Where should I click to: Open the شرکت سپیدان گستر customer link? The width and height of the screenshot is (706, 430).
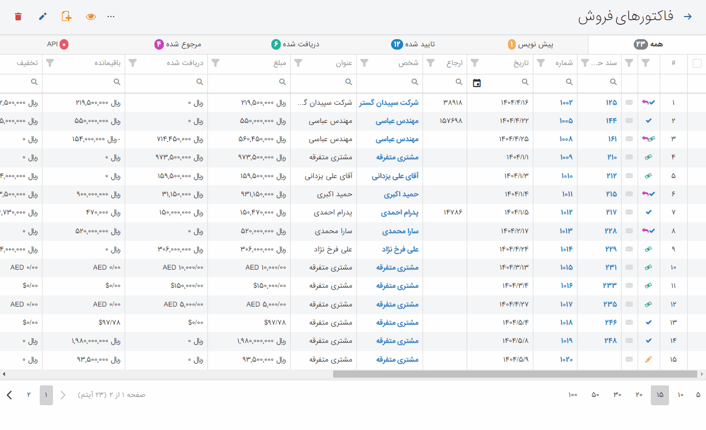click(389, 103)
